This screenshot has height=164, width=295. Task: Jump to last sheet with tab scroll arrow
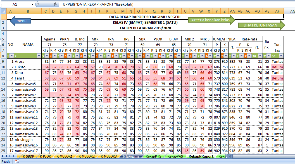[x=14, y=156]
